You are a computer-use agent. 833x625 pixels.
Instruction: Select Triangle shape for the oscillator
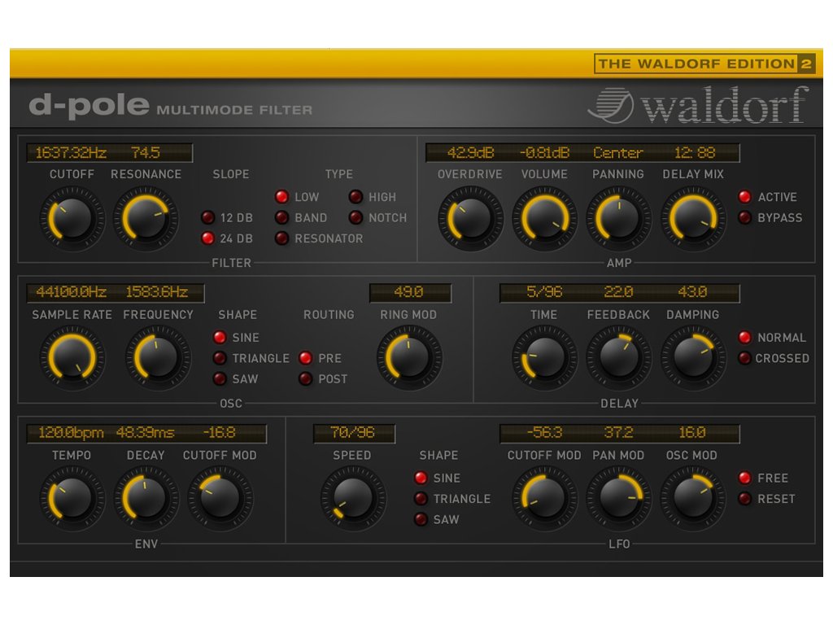tap(220, 358)
